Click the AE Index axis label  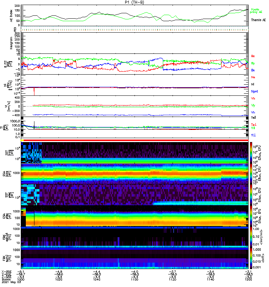[11, 16]
